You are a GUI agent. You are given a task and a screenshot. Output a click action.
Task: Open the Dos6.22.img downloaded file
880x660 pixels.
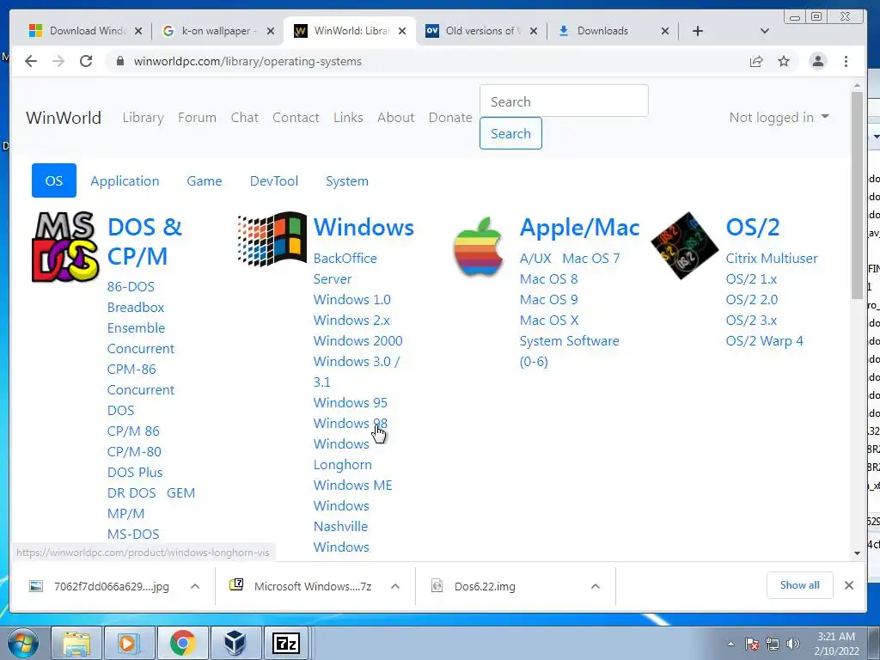click(x=485, y=586)
